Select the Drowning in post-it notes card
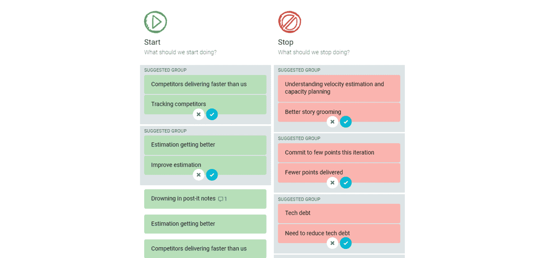The height and width of the screenshot is (258, 544). (183, 199)
